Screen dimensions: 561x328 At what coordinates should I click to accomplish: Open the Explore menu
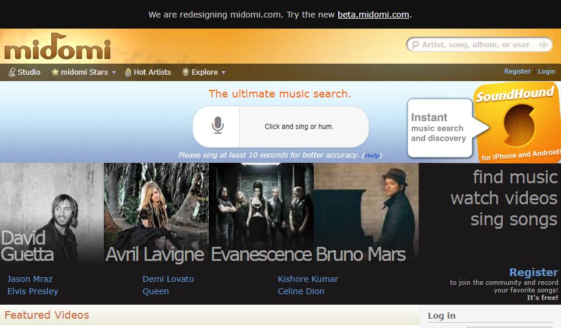204,72
